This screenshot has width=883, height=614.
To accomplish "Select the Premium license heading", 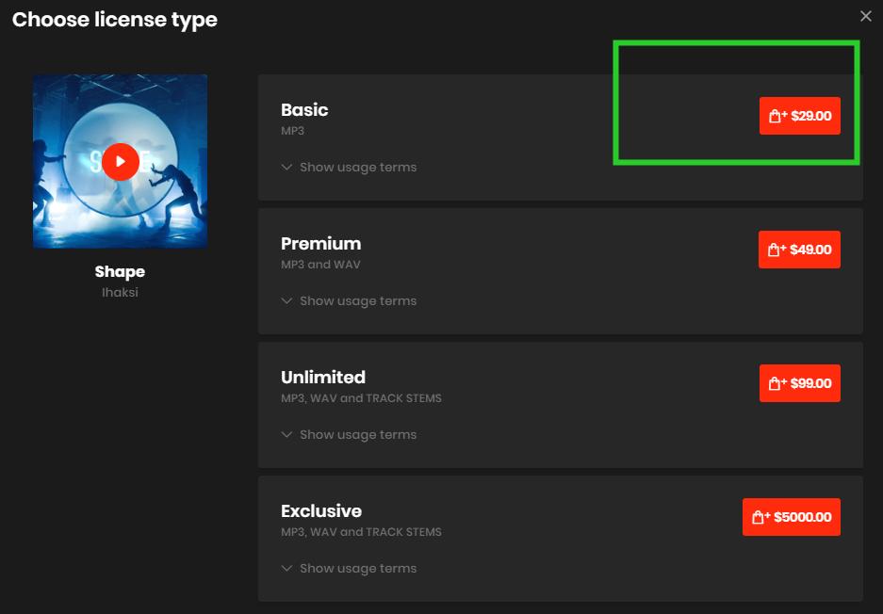I will click(320, 244).
